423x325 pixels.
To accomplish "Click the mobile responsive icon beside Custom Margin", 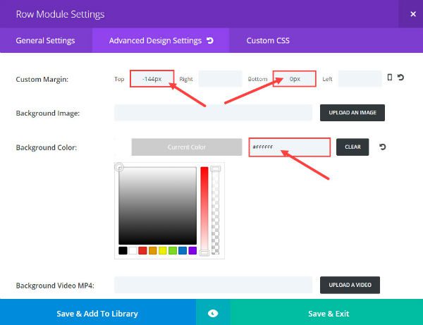I will [389, 78].
